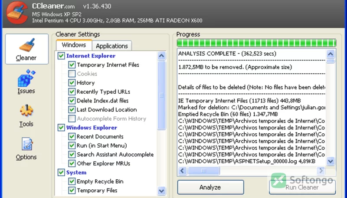Switch to the Applications tab
Screen dimensions: 347x198
pos(112,46)
